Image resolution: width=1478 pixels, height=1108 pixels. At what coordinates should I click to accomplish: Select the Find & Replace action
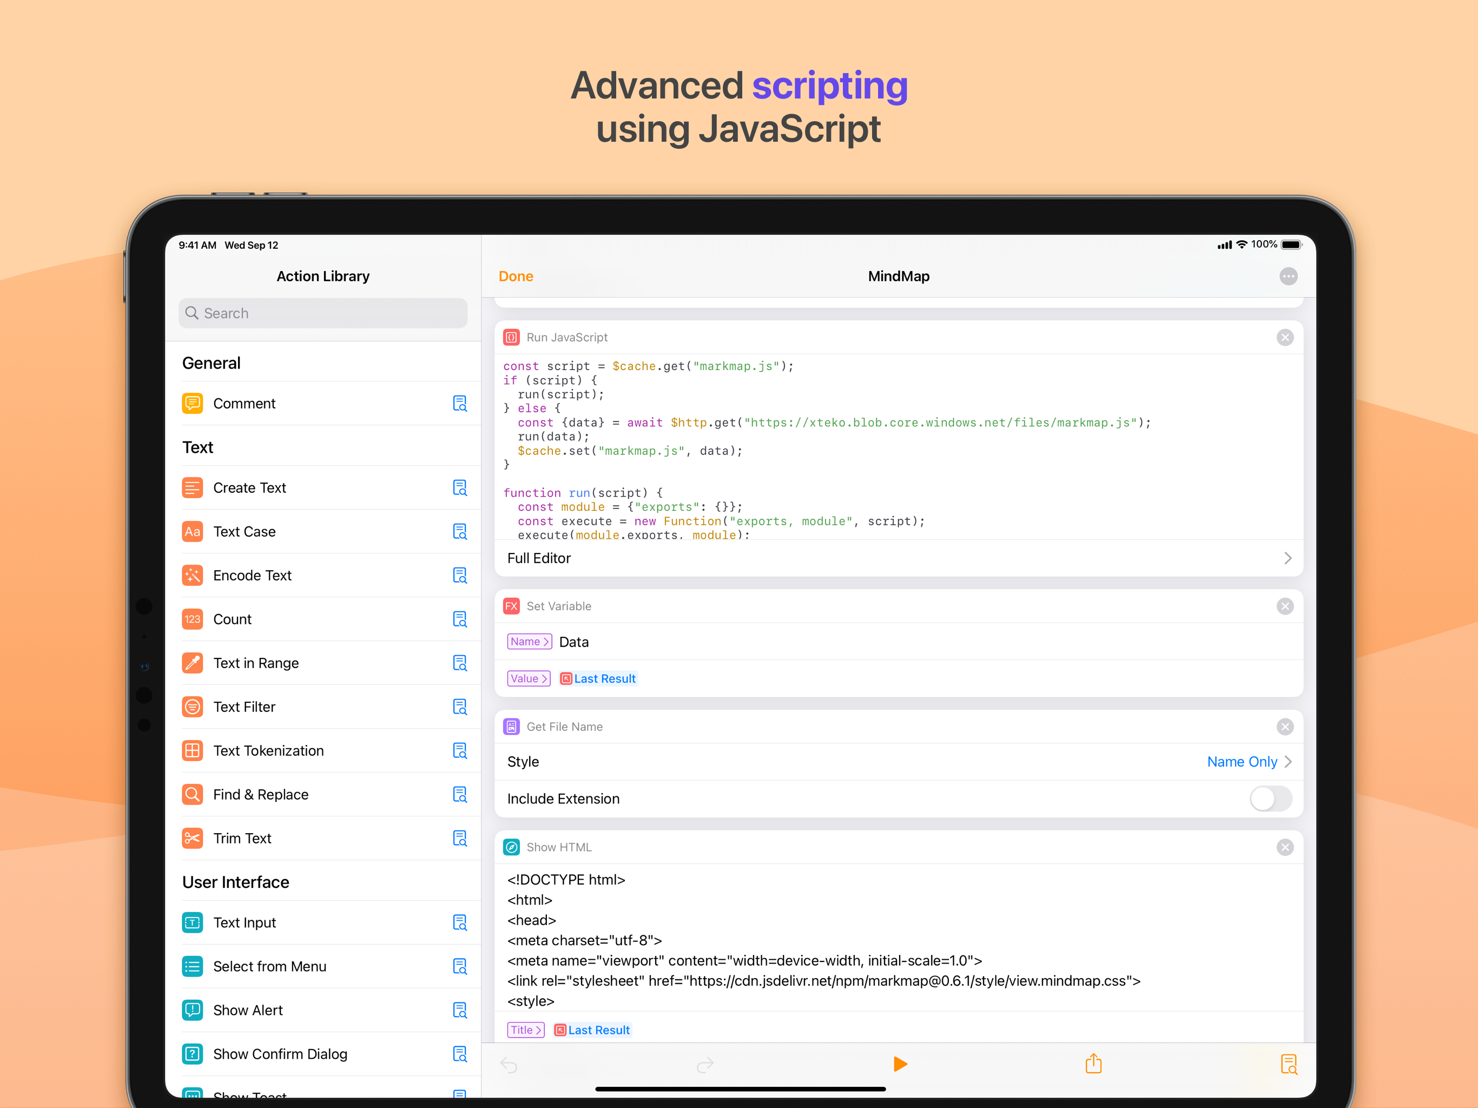261,795
